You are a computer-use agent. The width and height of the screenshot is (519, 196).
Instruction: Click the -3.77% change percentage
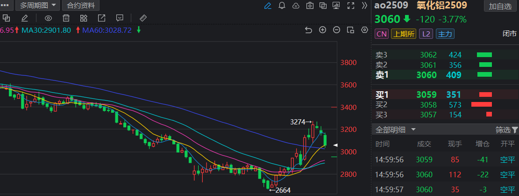point(453,20)
